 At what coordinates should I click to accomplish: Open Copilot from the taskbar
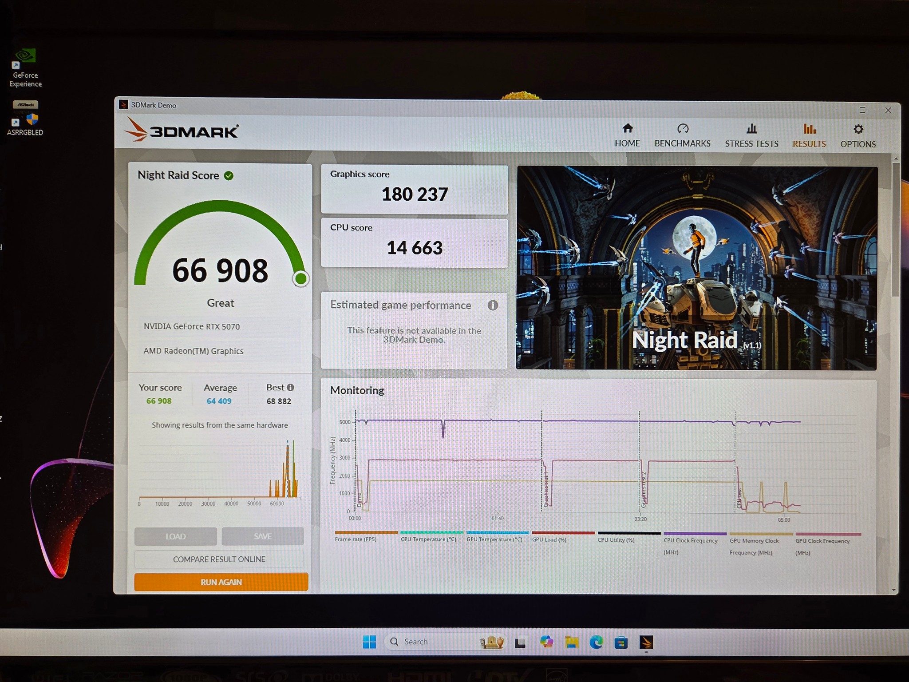tap(546, 642)
